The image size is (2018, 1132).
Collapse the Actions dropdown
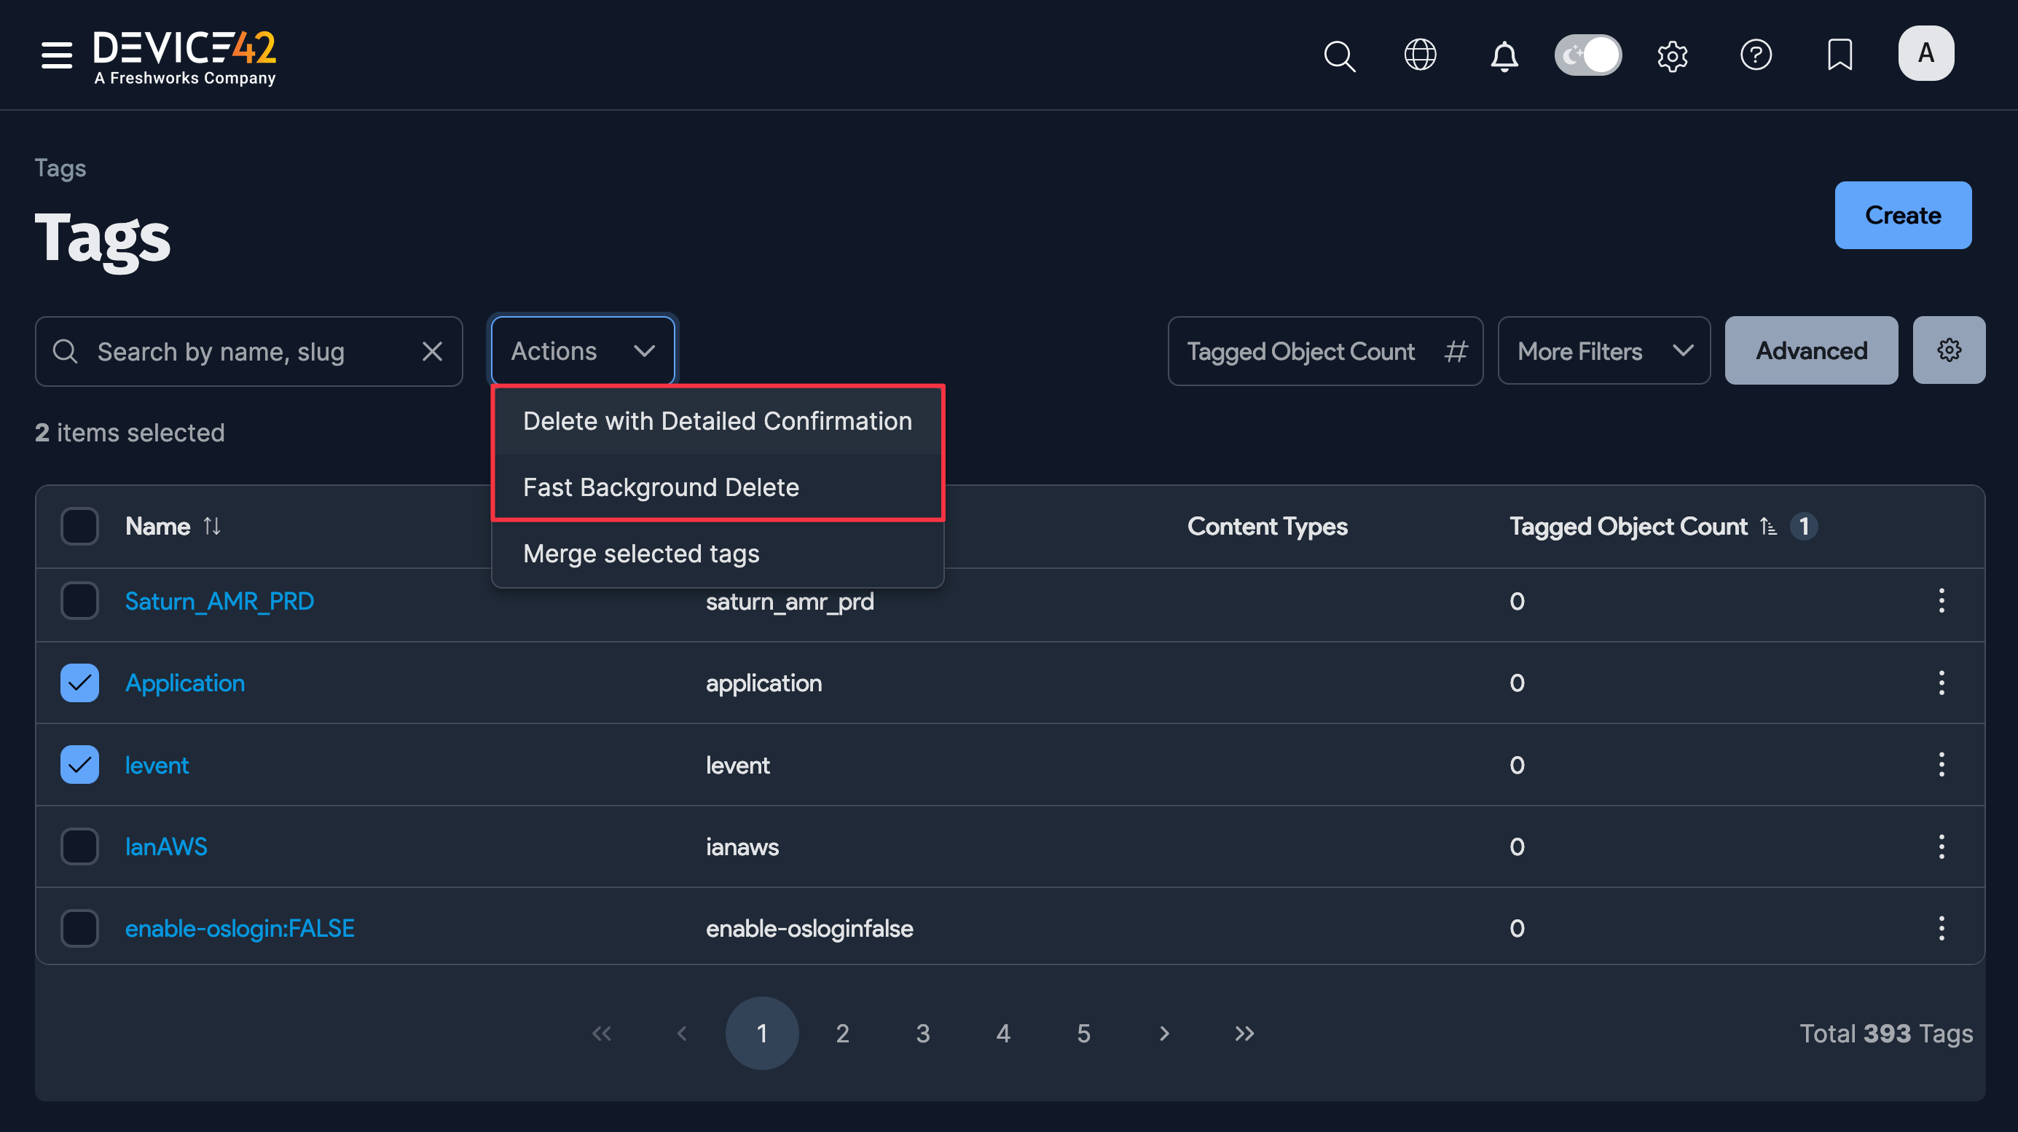(582, 350)
